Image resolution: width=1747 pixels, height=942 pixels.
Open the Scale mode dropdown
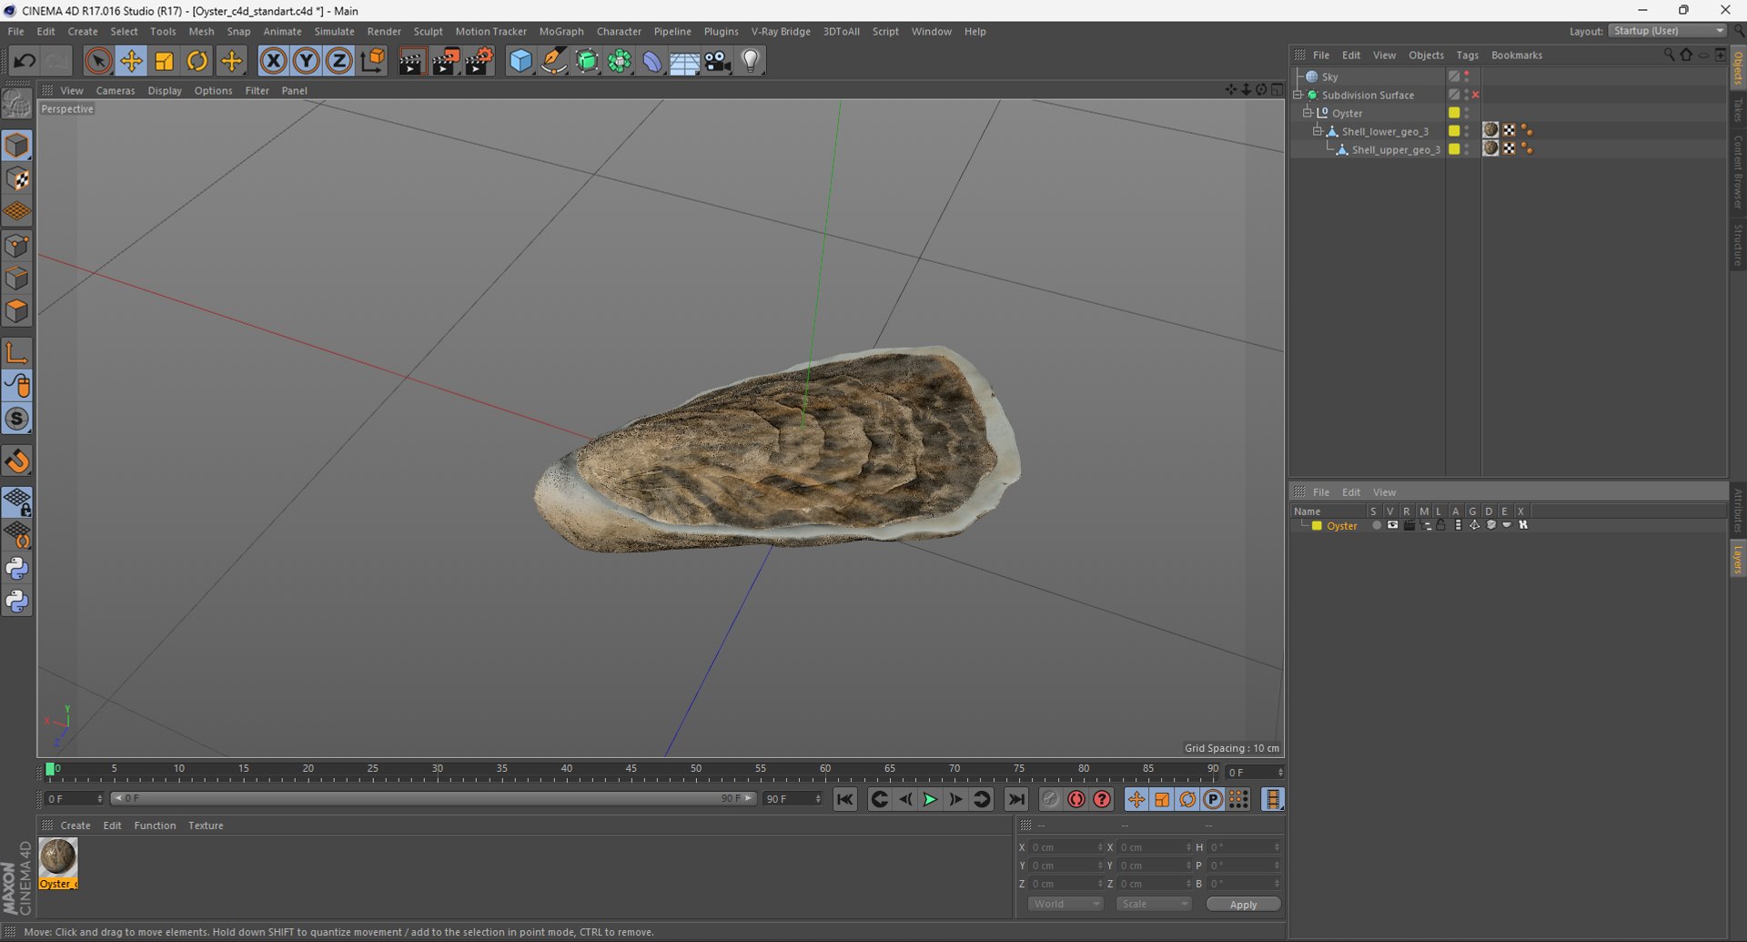point(1153,904)
